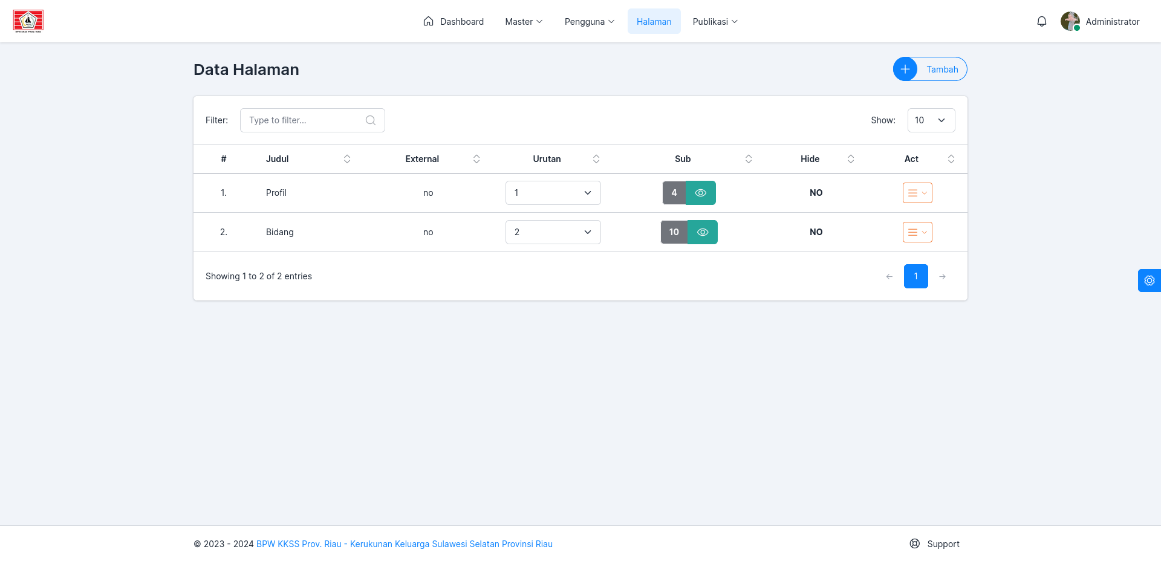The height and width of the screenshot is (561, 1161).
Task: Open the Publikasi menu
Action: coord(715,22)
